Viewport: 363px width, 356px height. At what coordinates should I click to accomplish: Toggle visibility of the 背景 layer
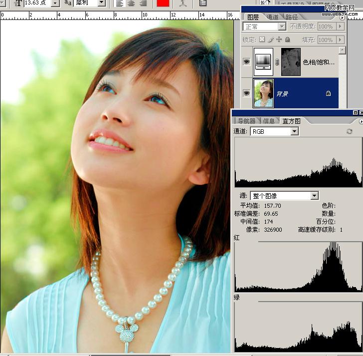click(x=246, y=93)
